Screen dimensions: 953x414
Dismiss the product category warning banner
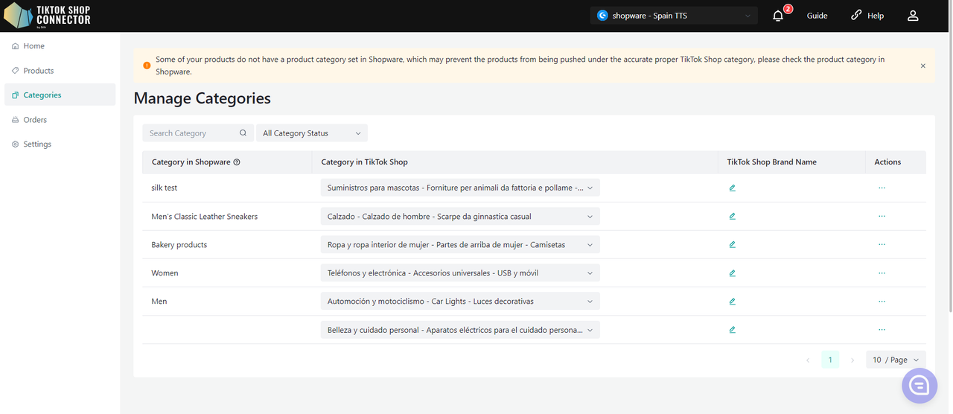tap(922, 66)
